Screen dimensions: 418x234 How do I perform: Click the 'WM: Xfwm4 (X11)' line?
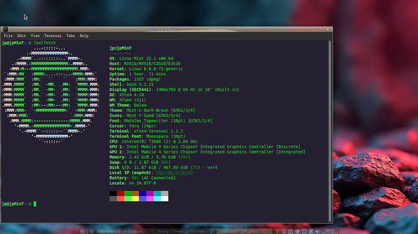point(128,100)
